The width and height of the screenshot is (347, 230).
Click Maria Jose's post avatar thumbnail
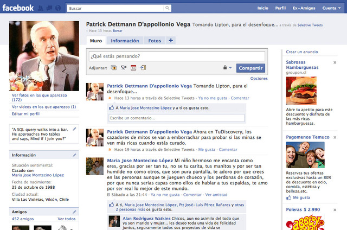tap(95, 166)
